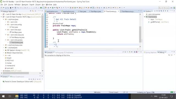This screenshot has height=99, width=176.
Task: Click the Save All toolbar icon
Action: 8,8
